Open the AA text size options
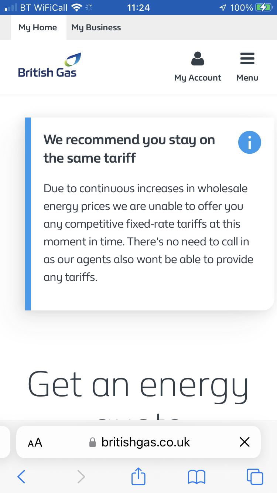The height and width of the screenshot is (493, 277). point(35,442)
